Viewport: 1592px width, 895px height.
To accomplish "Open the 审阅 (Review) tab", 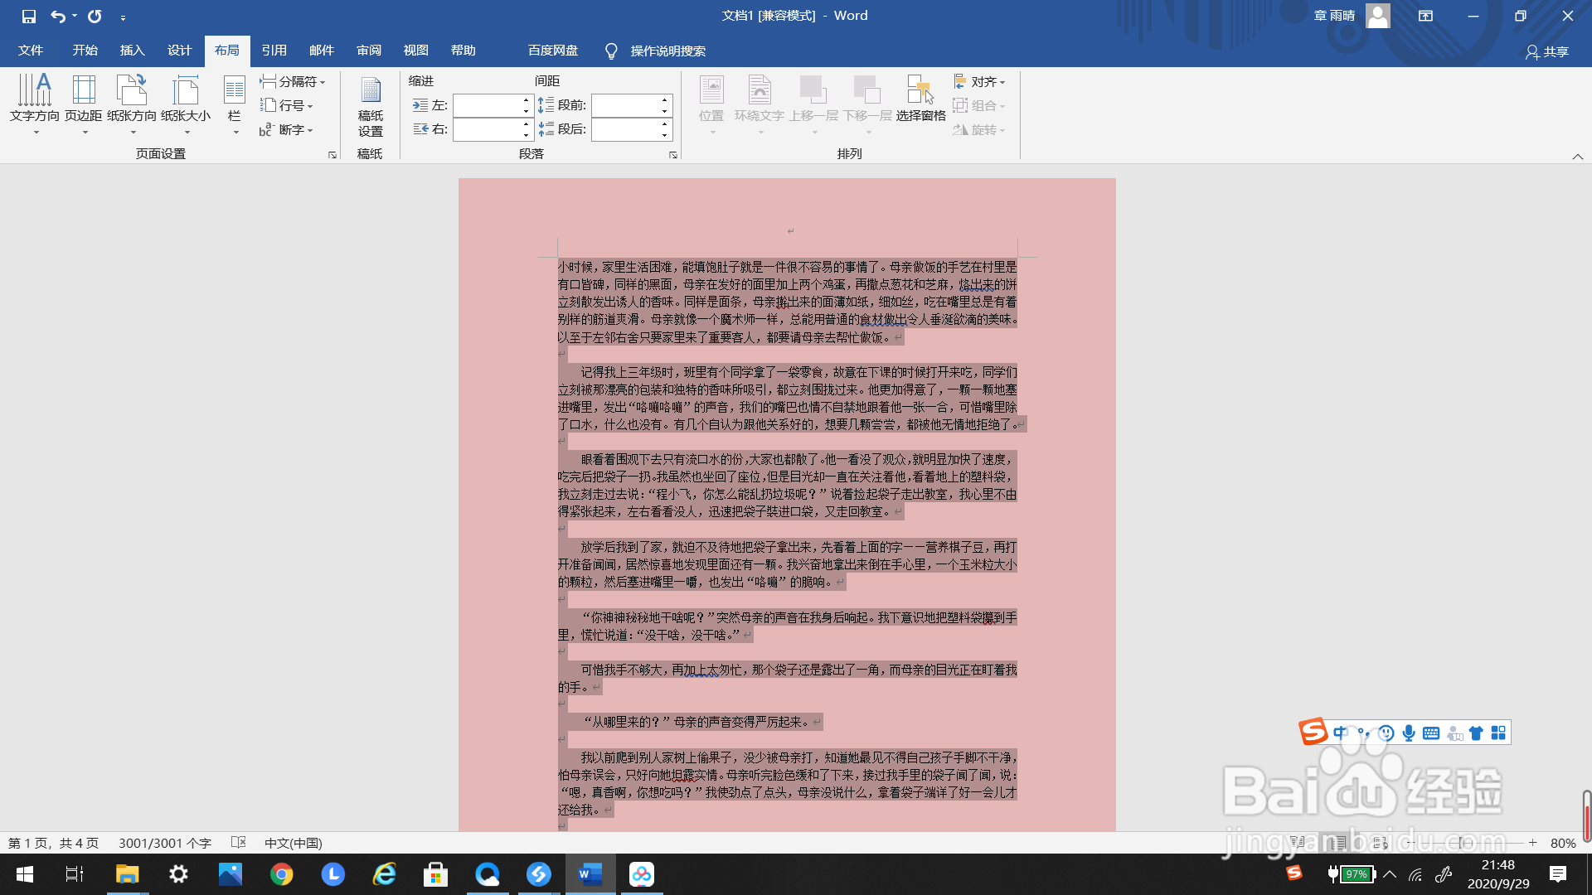I will click(369, 51).
